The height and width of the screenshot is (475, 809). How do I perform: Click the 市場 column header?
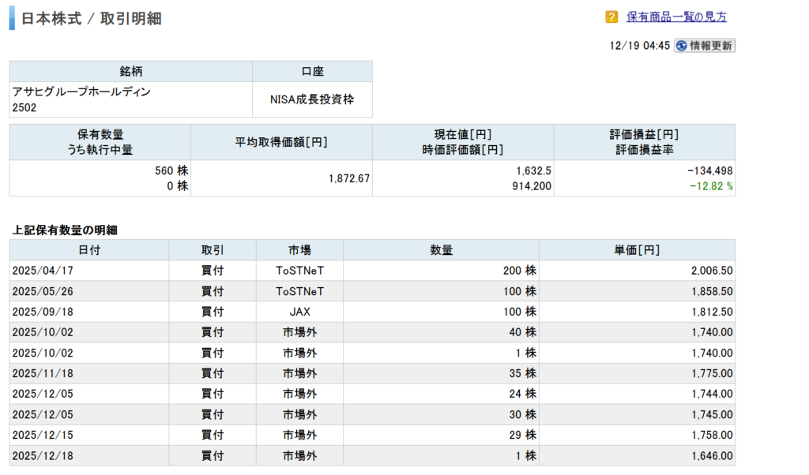coord(299,250)
